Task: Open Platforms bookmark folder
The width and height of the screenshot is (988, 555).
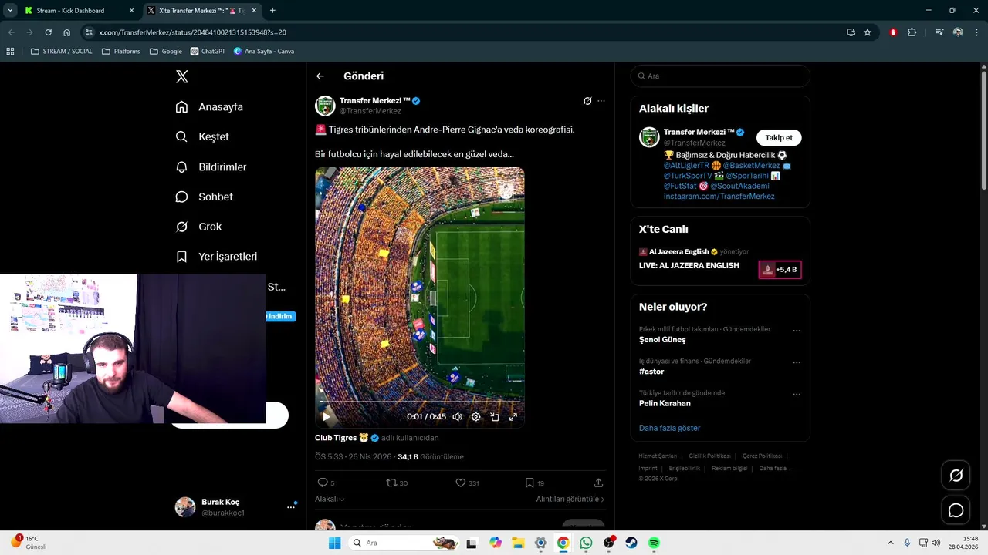Action: [121, 52]
